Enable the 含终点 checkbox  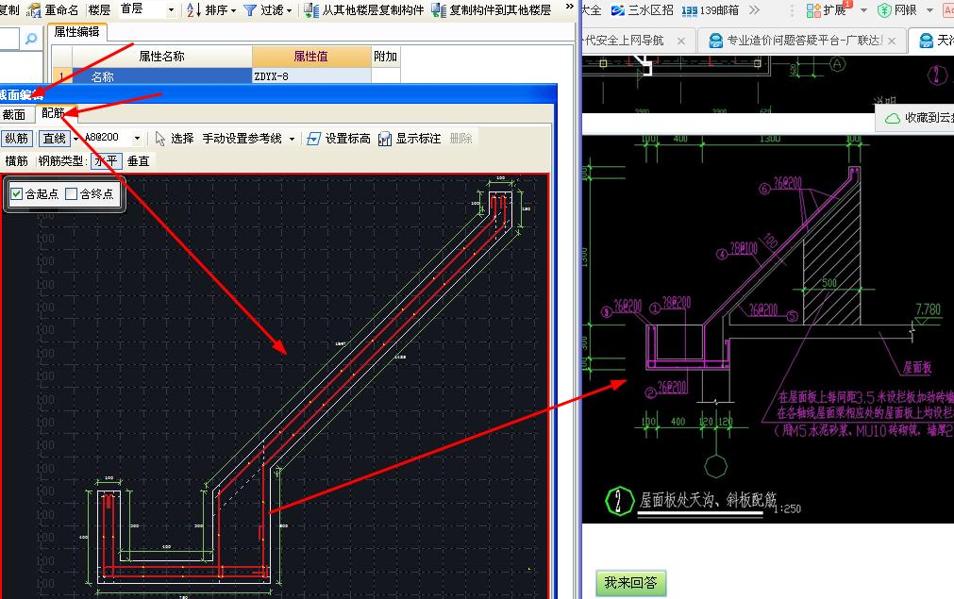pyautogui.click(x=71, y=194)
